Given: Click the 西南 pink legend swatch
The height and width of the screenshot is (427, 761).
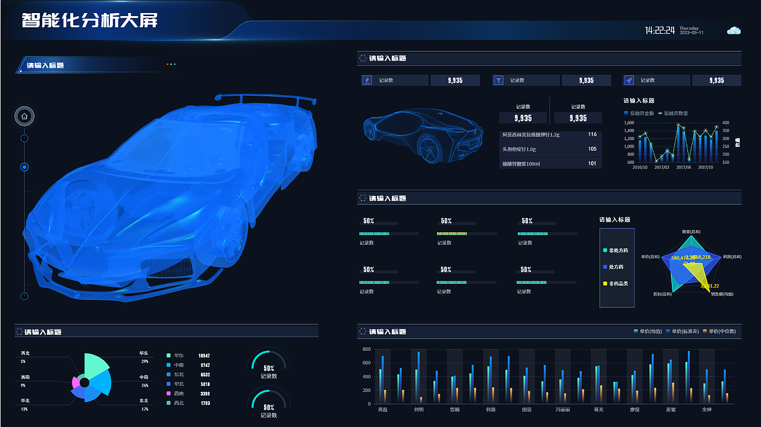Looking at the screenshot, I should tap(169, 394).
